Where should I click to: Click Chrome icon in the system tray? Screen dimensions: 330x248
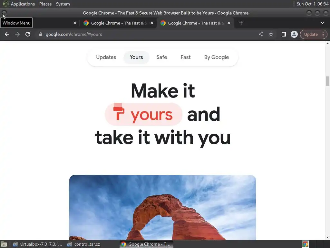pyautogui.click(x=306, y=244)
